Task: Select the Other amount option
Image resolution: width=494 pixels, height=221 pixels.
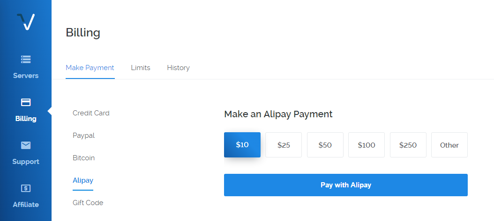Action: pyautogui.click(x=449, y=145)
